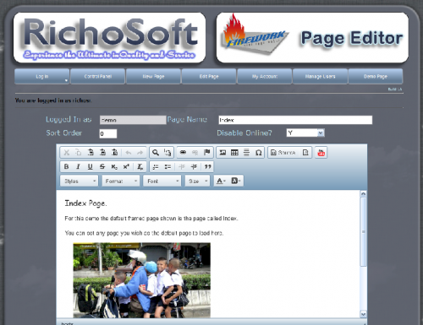423x325 pixels.
Task: Click the Sort Order input field
Action: [108, 133]
